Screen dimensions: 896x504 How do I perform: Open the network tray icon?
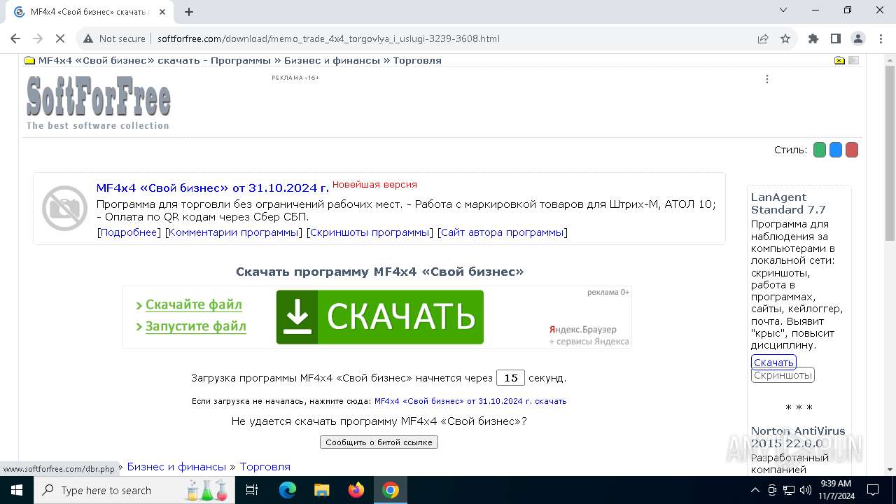(x=788, y=490)
